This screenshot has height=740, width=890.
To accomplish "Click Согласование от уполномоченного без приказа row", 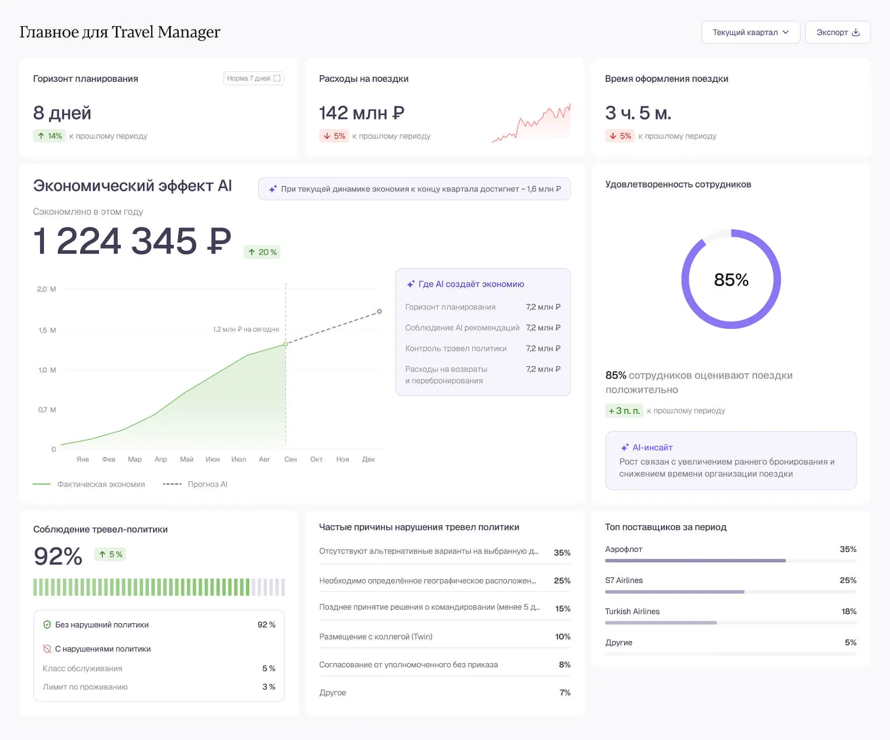I will (445, 665).
